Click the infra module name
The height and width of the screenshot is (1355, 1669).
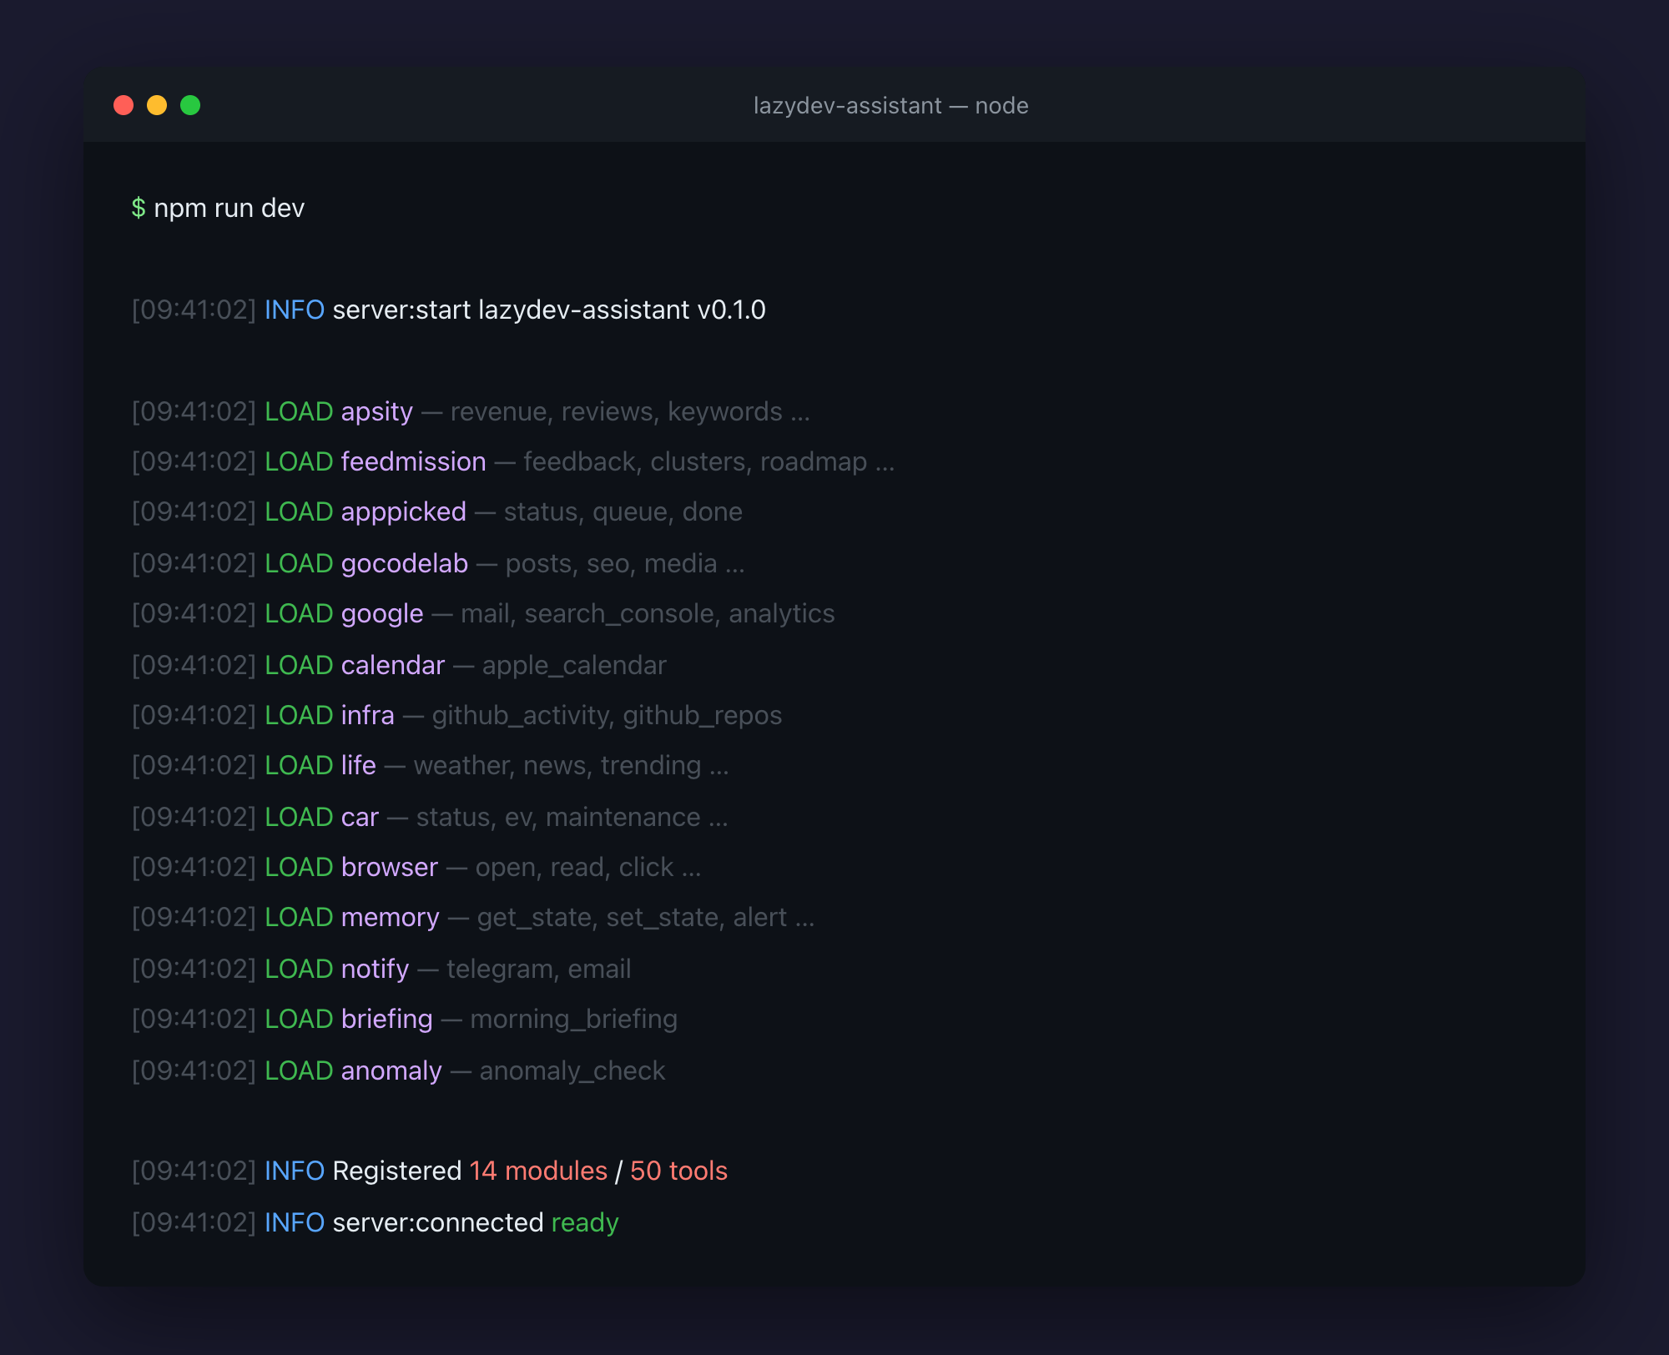367,715
